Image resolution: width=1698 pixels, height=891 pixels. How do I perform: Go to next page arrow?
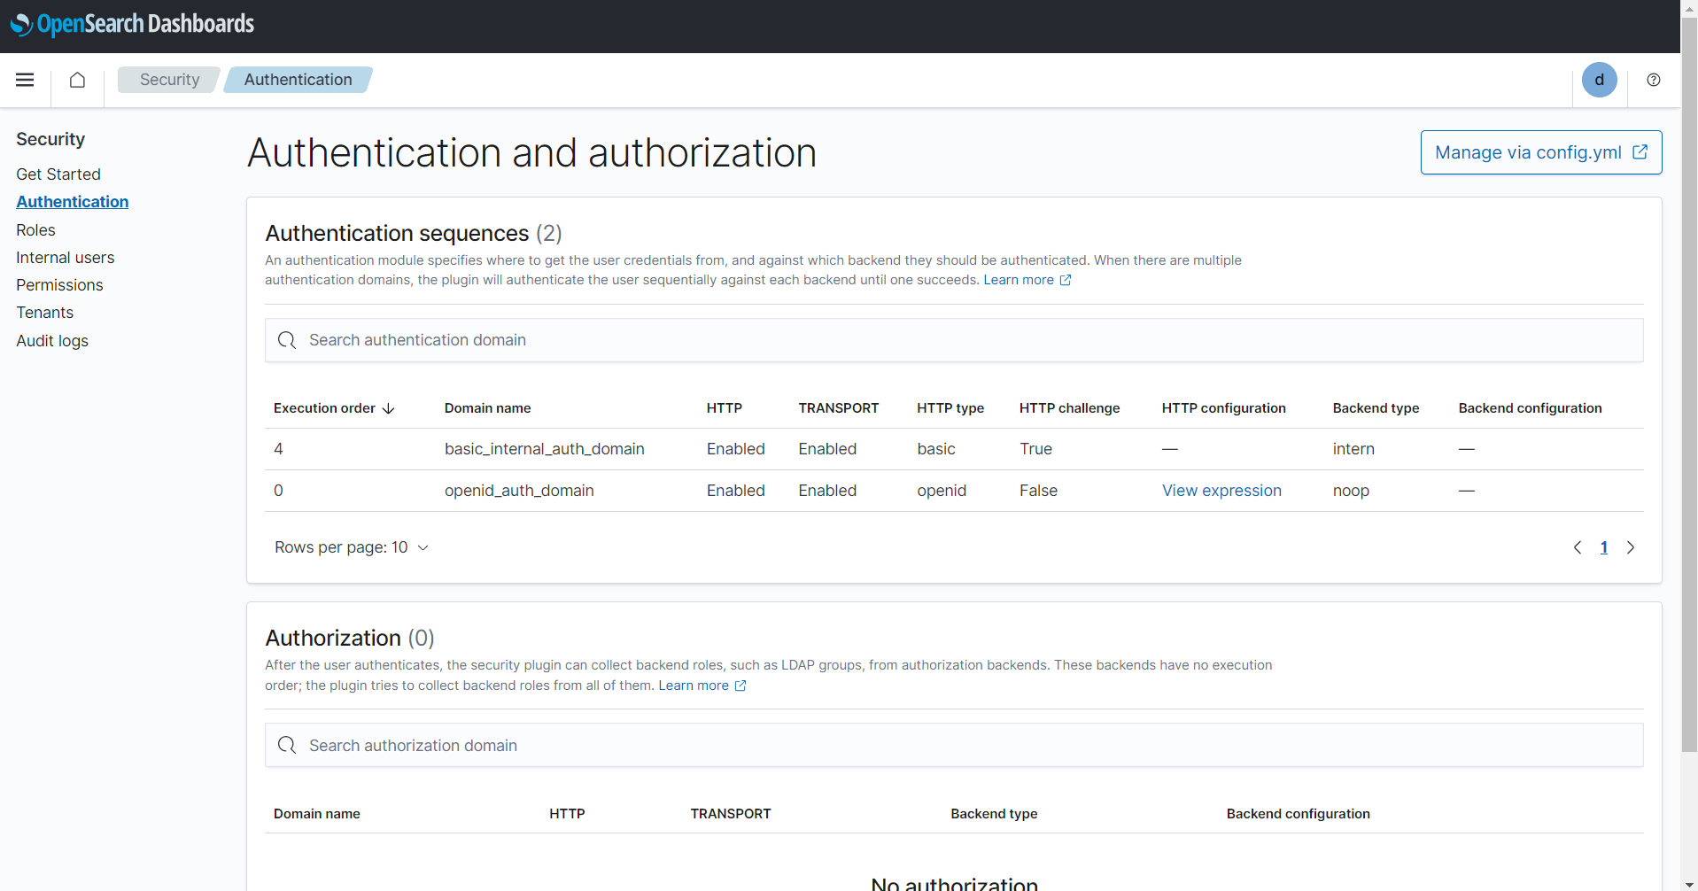(1630, 547)
